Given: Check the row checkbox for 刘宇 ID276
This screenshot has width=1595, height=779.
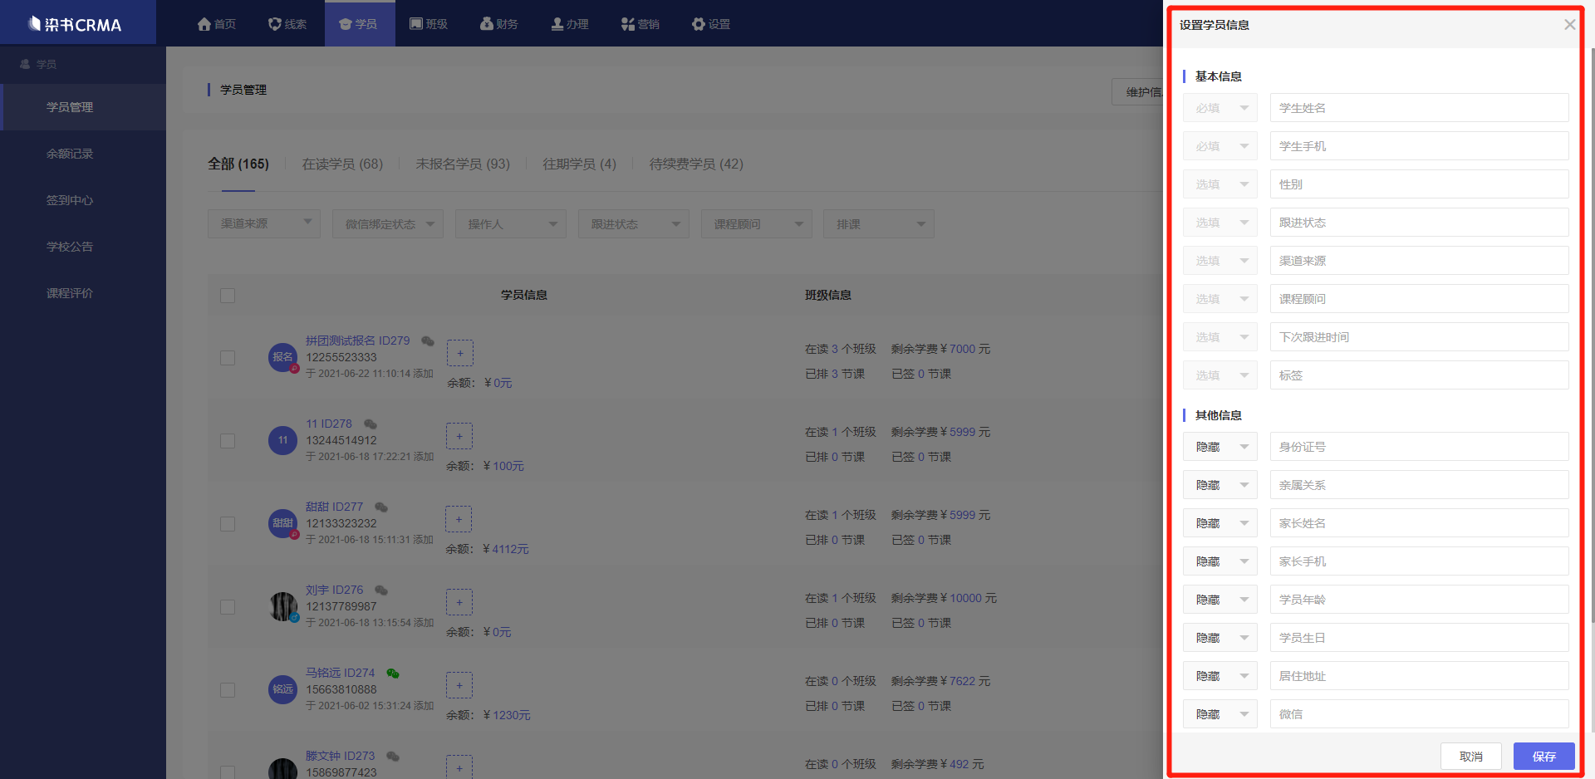Looking at the screenshot, I should [228, 607].
